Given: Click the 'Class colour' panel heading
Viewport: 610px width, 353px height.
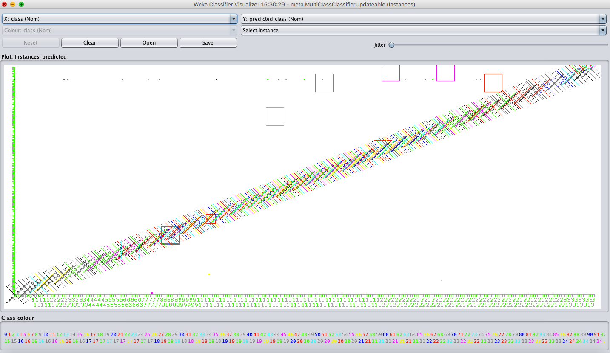Looking at the screenshot, I should tap(18, 318).
